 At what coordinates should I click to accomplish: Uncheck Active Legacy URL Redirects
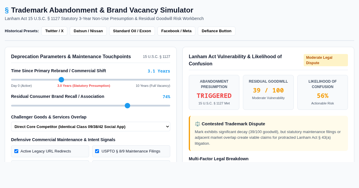pos(16,151)
